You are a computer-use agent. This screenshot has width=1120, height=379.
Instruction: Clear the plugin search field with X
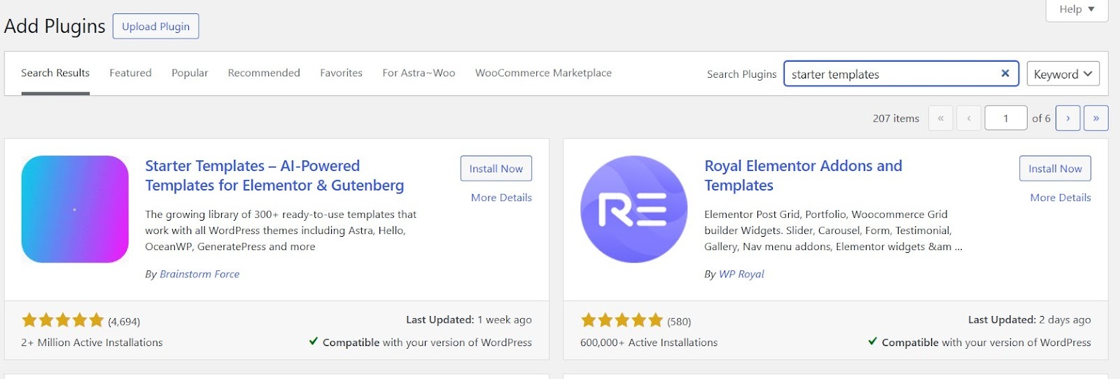click(x=1005, y=74)
